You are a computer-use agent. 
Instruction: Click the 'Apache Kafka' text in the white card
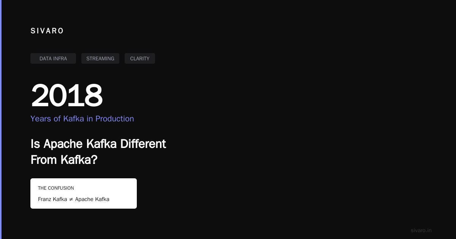[92, 199]
